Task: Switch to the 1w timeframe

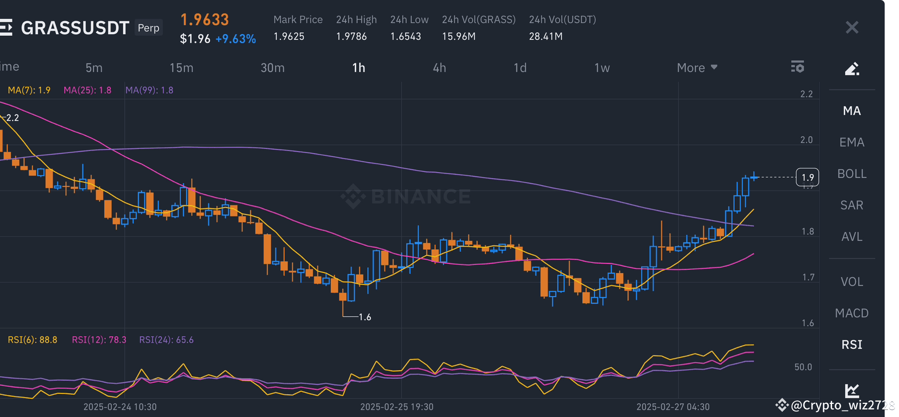Action: (x=602, y=67)
